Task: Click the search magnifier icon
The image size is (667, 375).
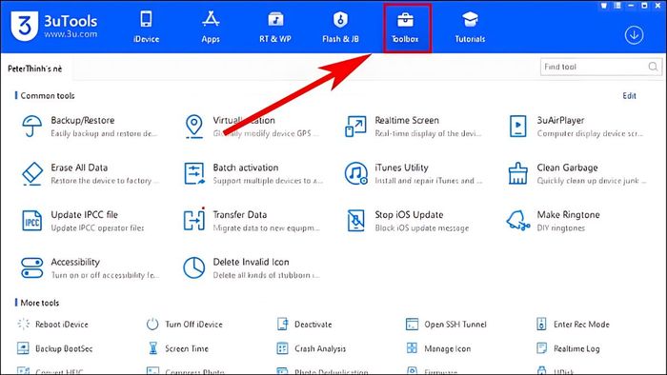Action: pos(653,67)
